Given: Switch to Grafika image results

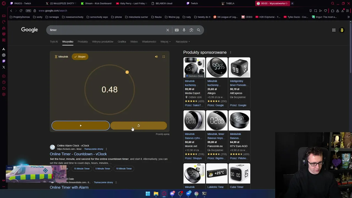Looking at the screenshot, I should [x=122, y=42].
